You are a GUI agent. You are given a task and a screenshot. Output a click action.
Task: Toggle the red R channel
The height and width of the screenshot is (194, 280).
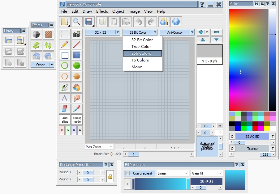62,130
